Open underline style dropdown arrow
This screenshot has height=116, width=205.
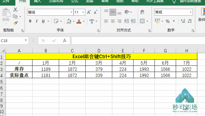pos(48,21)
